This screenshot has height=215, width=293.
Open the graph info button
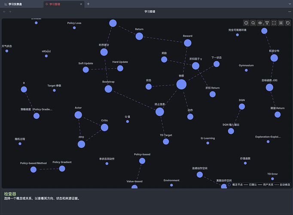[x=246, y=23]
